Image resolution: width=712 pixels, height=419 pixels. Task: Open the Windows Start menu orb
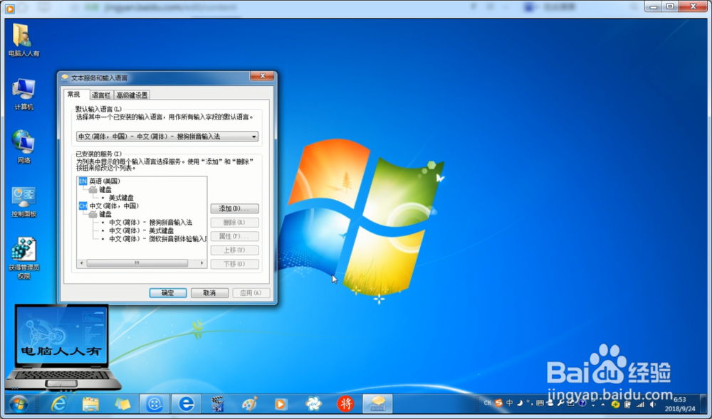(x=19, y=403)
